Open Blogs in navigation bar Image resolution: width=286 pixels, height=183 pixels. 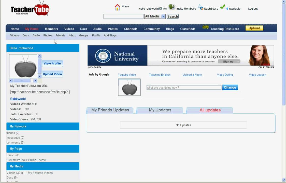tap(170, 29)
